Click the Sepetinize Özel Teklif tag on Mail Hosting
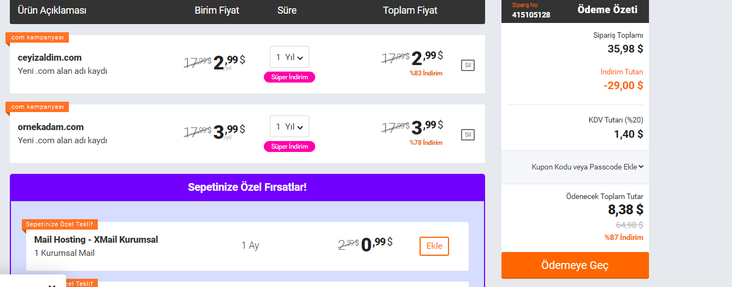 coord(60,224)
